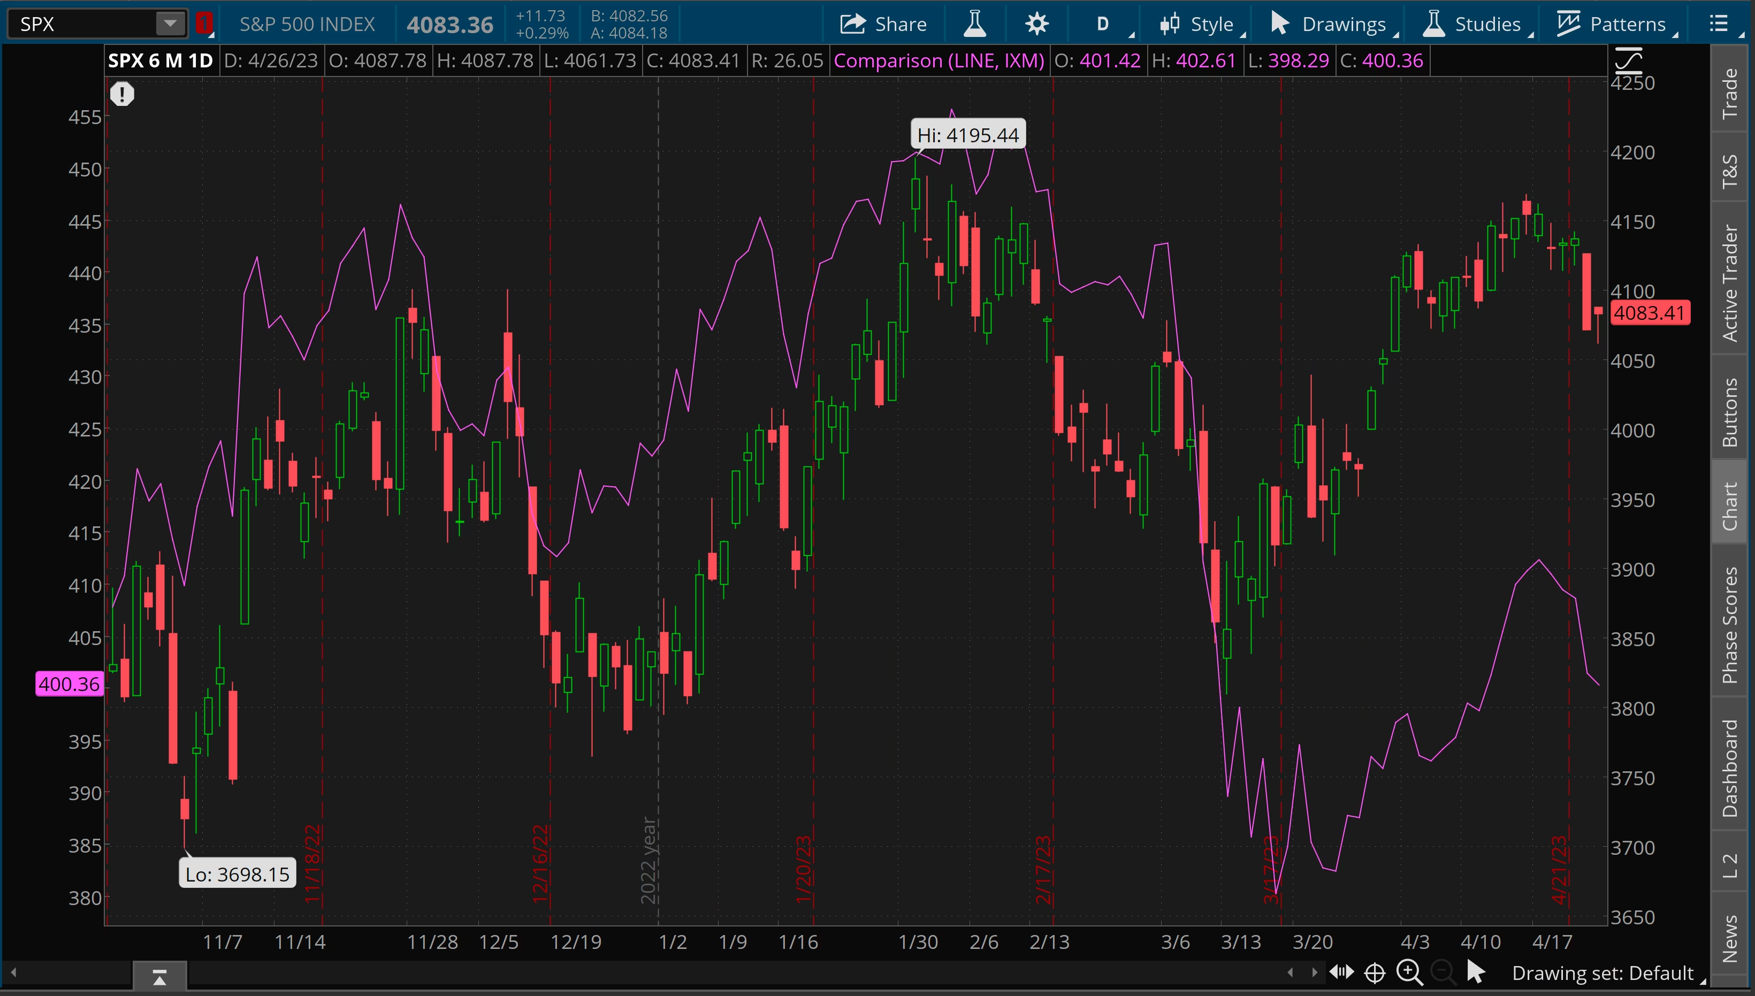The width and height of the screenshot is (1755, 996).
Task: Click the 455 left axis label
Action: [x=85, y=117]
